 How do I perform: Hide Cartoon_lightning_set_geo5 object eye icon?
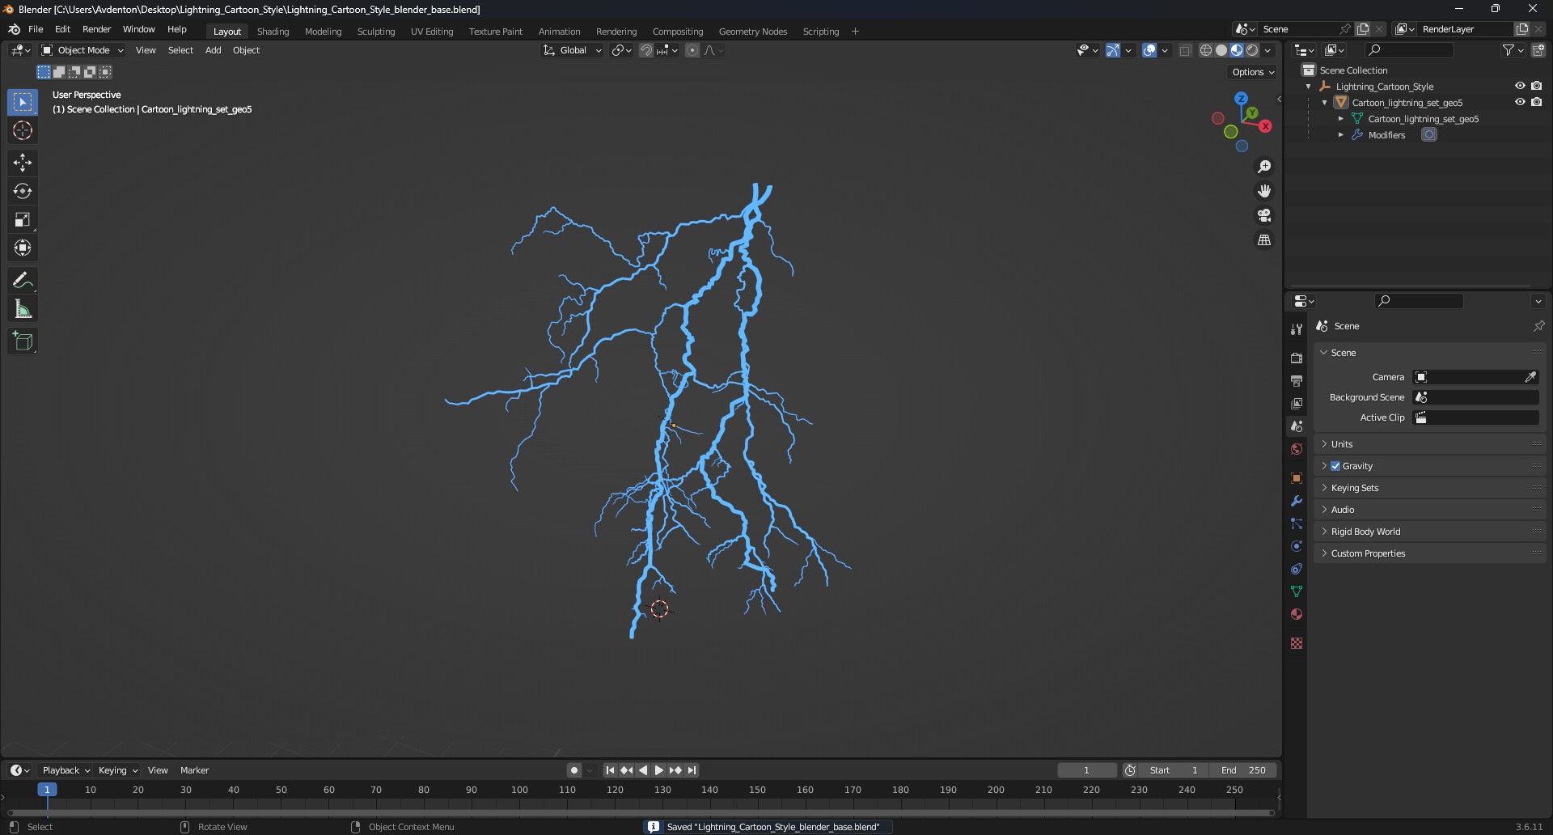coord(1520,102)
